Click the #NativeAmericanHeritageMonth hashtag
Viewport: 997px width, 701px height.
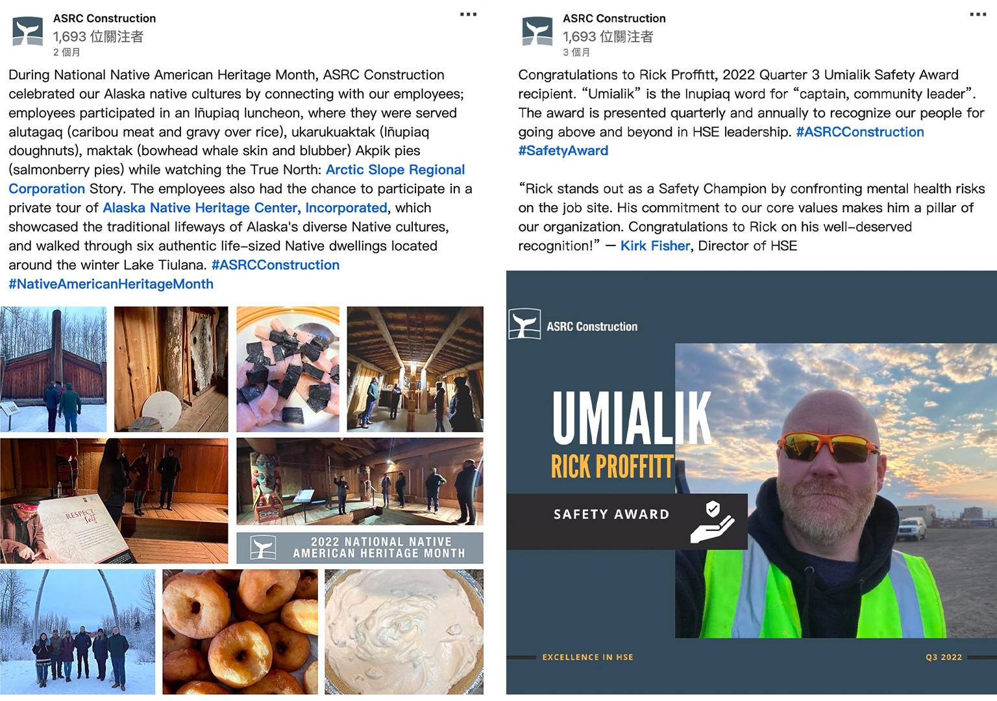pos(111,284)
